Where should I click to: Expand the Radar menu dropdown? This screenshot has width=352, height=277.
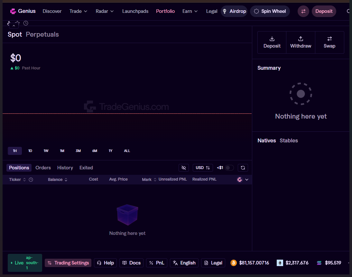pyautogui.click(x=105, y=11)
